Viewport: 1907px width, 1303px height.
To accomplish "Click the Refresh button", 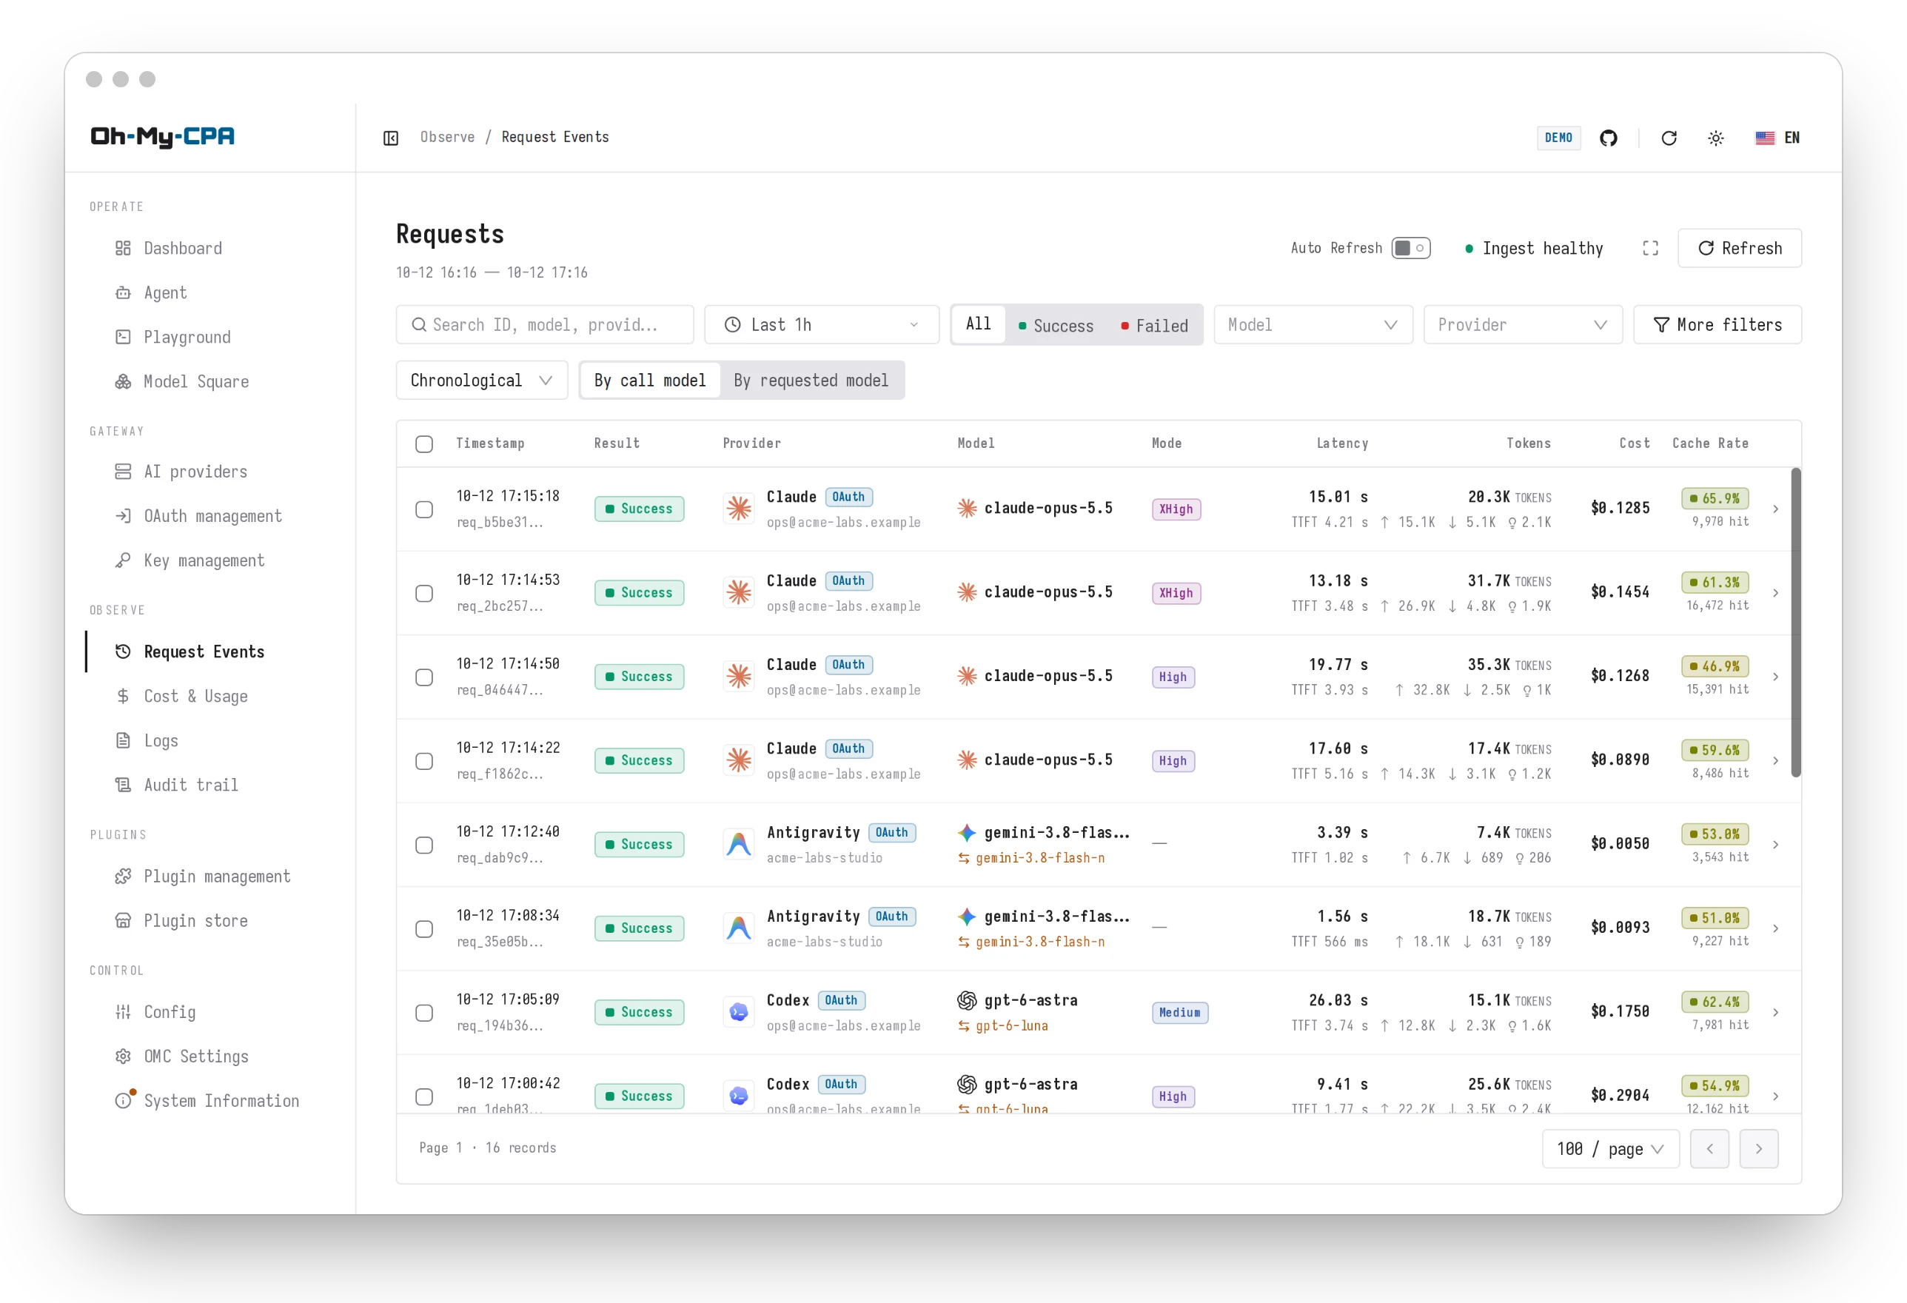I will pos(1739,249).
